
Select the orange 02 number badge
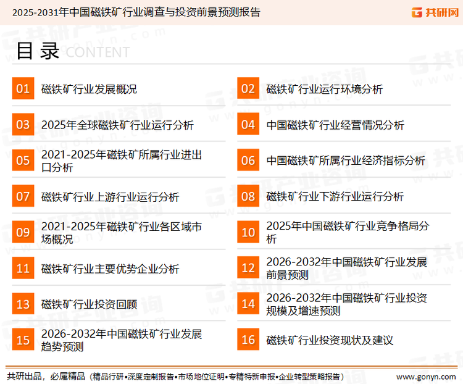248,89
